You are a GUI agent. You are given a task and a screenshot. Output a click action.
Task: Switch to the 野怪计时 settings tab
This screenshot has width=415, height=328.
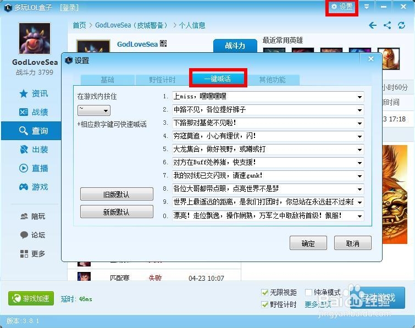coord(163,80)
